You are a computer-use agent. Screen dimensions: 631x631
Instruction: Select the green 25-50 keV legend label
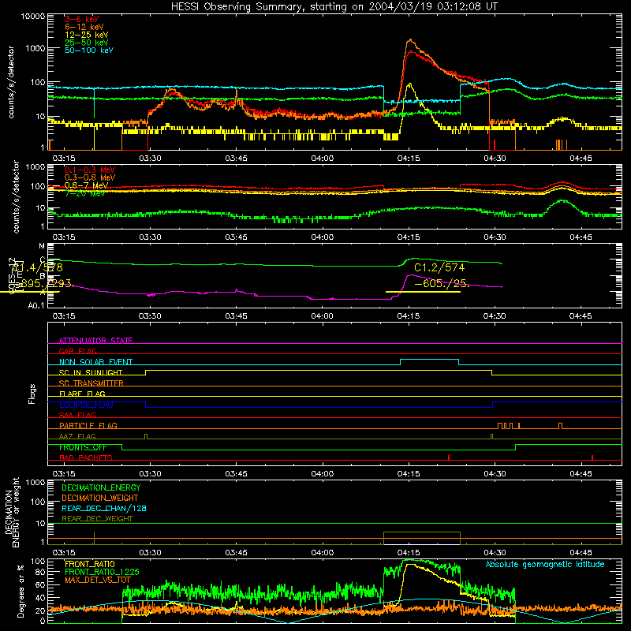[87, 43]
